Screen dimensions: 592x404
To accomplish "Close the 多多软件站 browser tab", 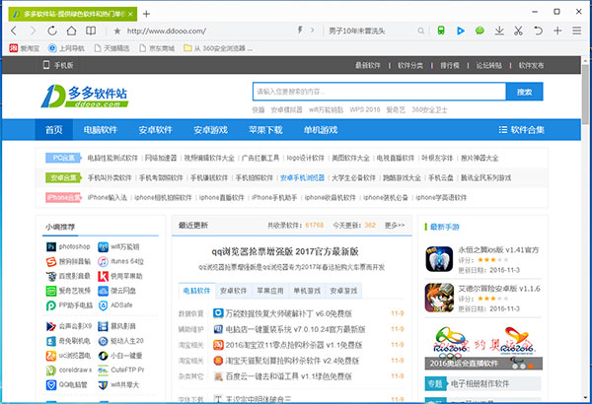I will tap(130, 15).
